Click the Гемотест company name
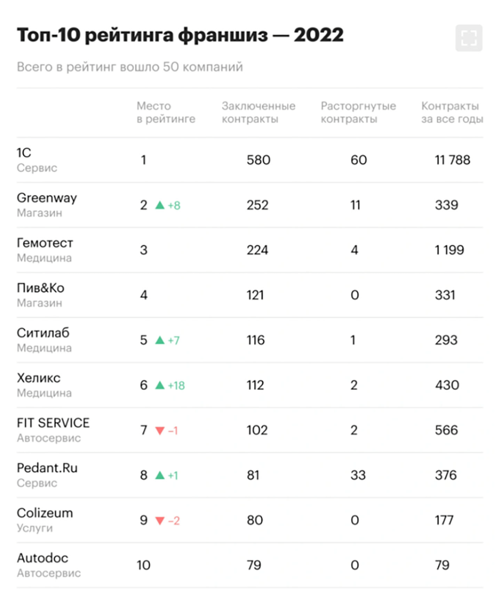Screen dimensions: 500x612 pyautogui.click(x=45, y=243)
